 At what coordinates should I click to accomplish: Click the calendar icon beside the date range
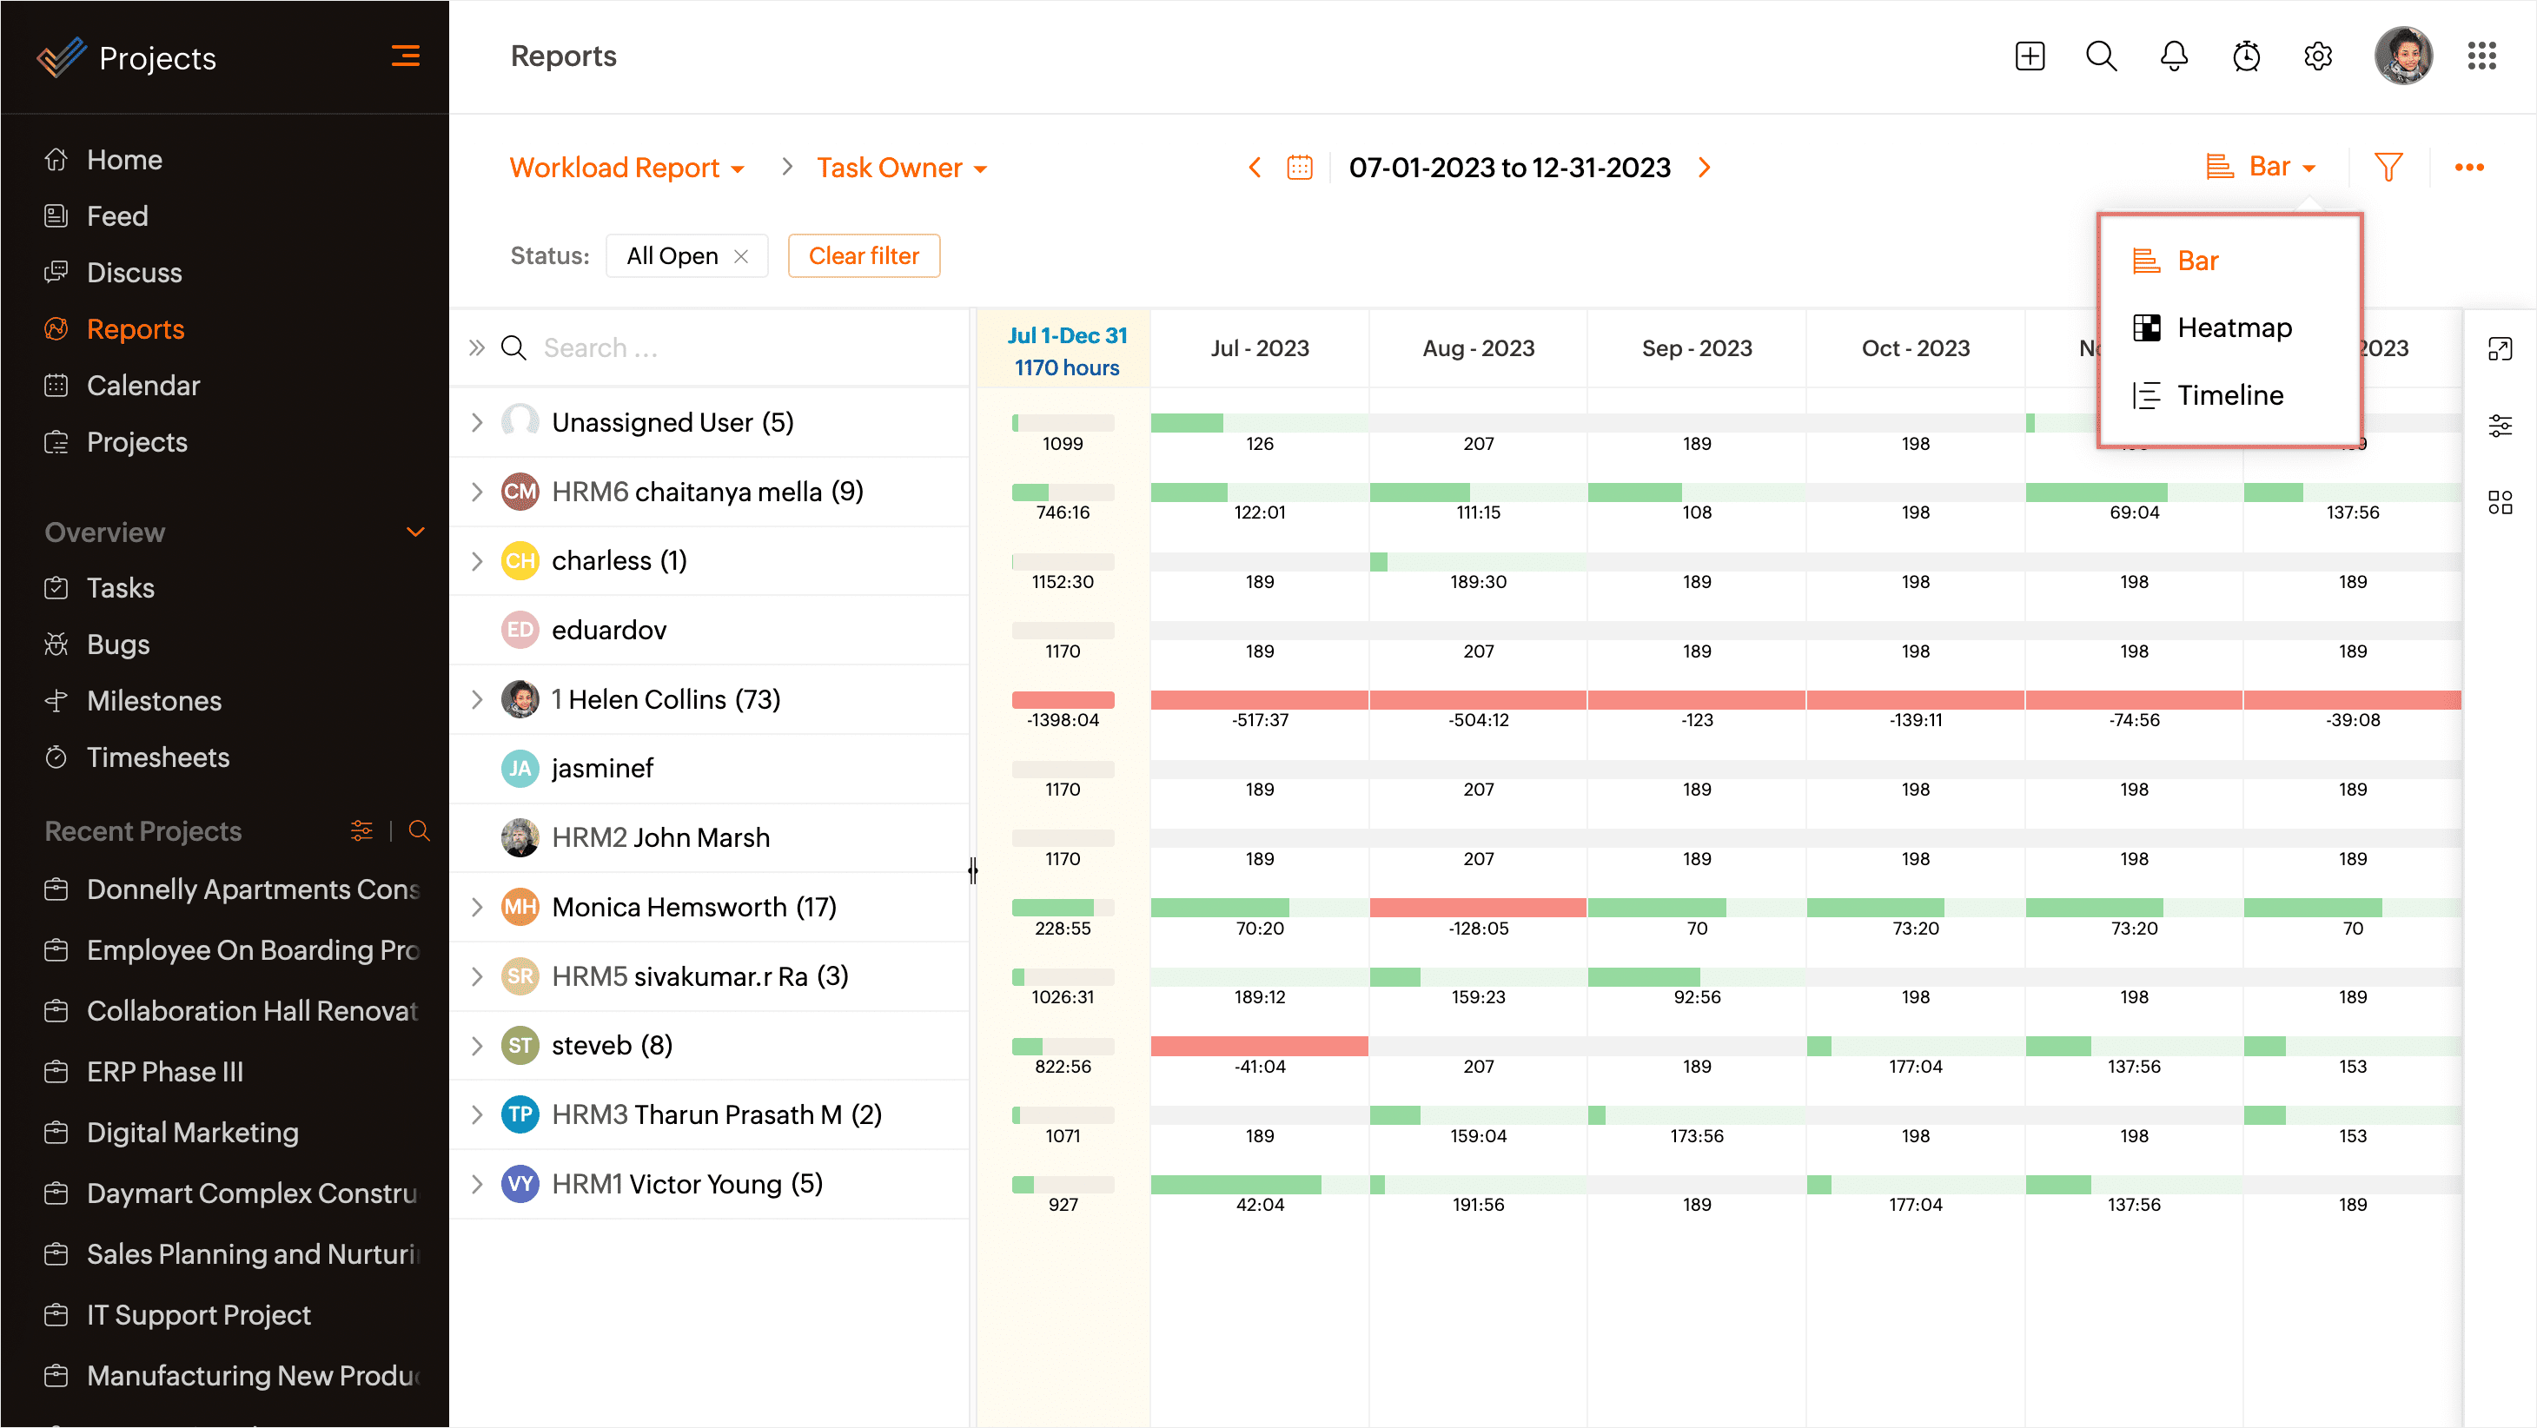(1299, 167)
